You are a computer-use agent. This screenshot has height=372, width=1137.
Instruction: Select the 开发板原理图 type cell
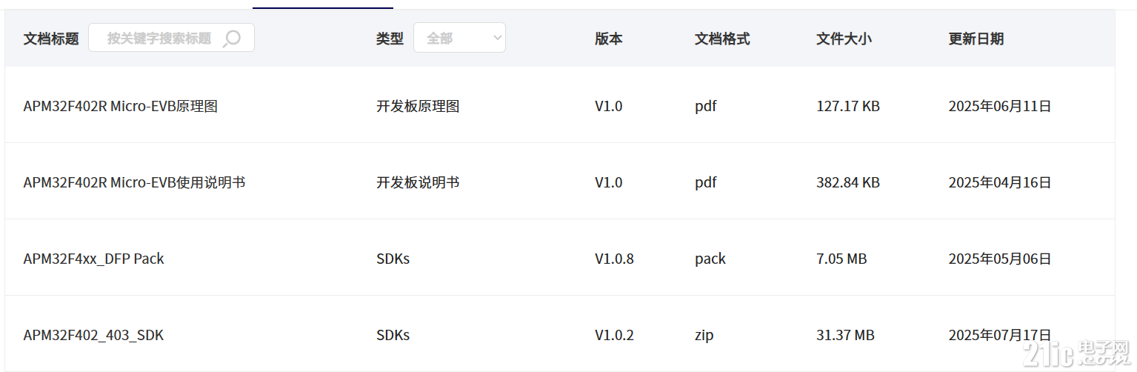[x=418, y=106]
